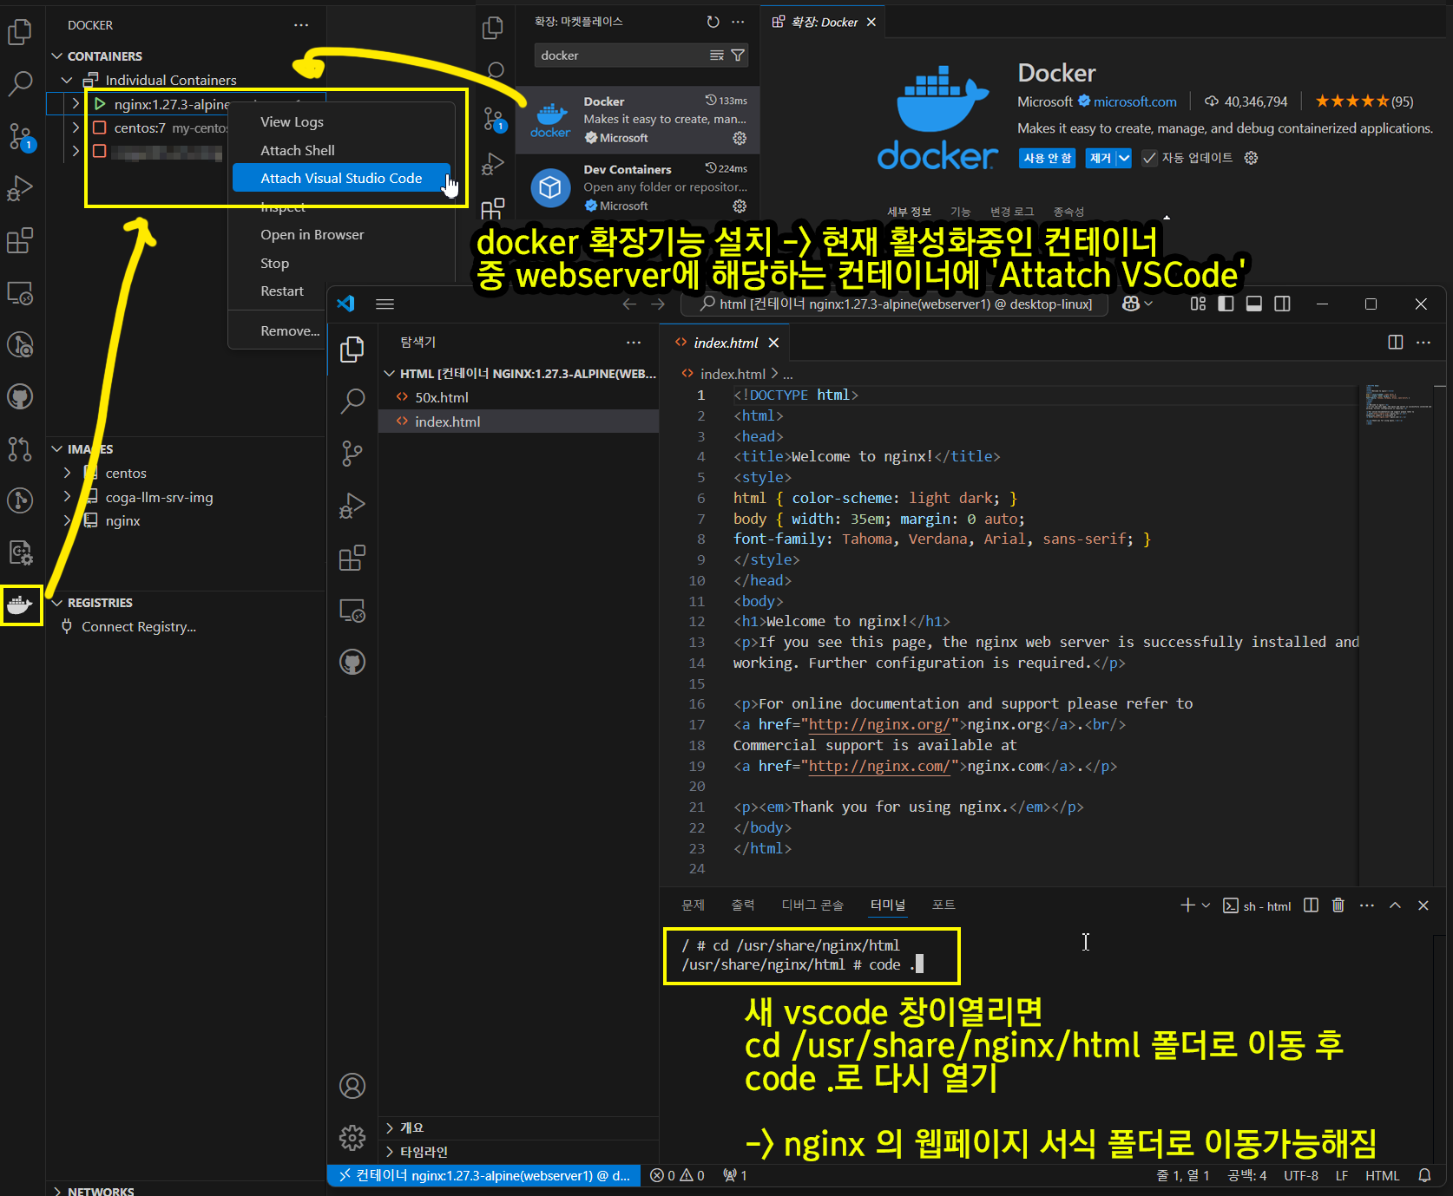Refresh the extensions marketplace list

pos(713,22)
